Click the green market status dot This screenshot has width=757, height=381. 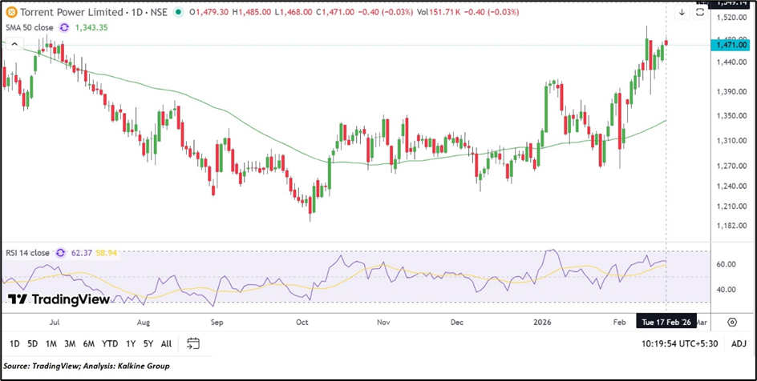click(177, 13)
